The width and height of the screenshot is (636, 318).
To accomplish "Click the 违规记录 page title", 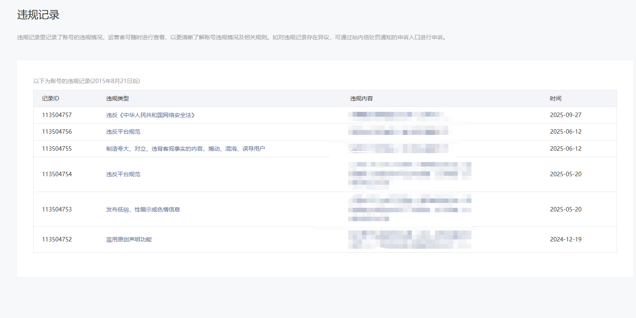I will click(39, 15).
